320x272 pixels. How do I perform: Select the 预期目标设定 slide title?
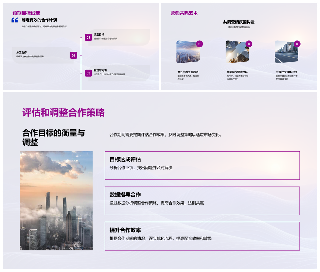[x=26, y=13]
